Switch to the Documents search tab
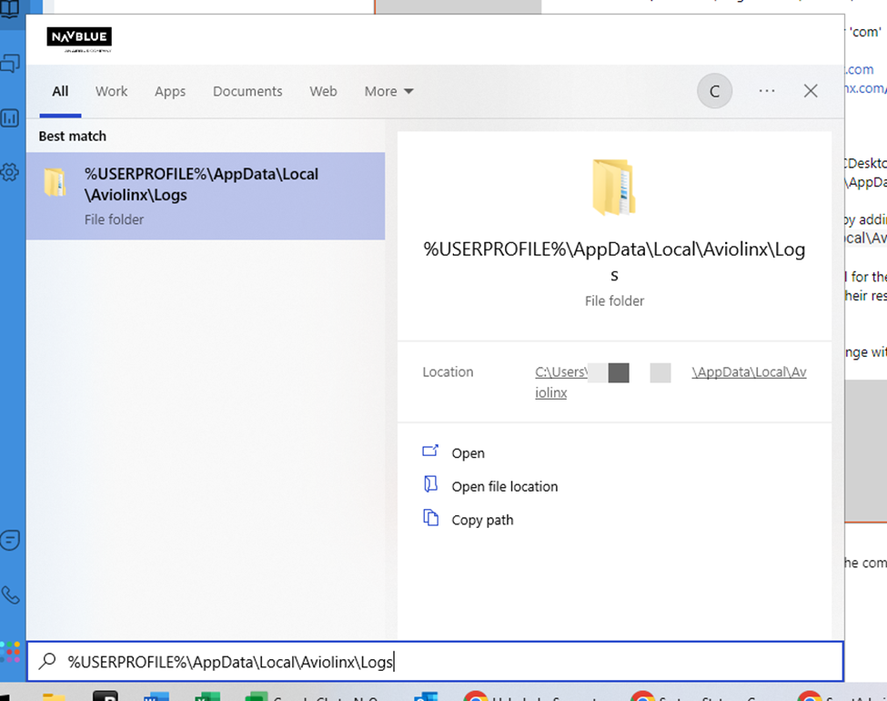 point(247,91)
